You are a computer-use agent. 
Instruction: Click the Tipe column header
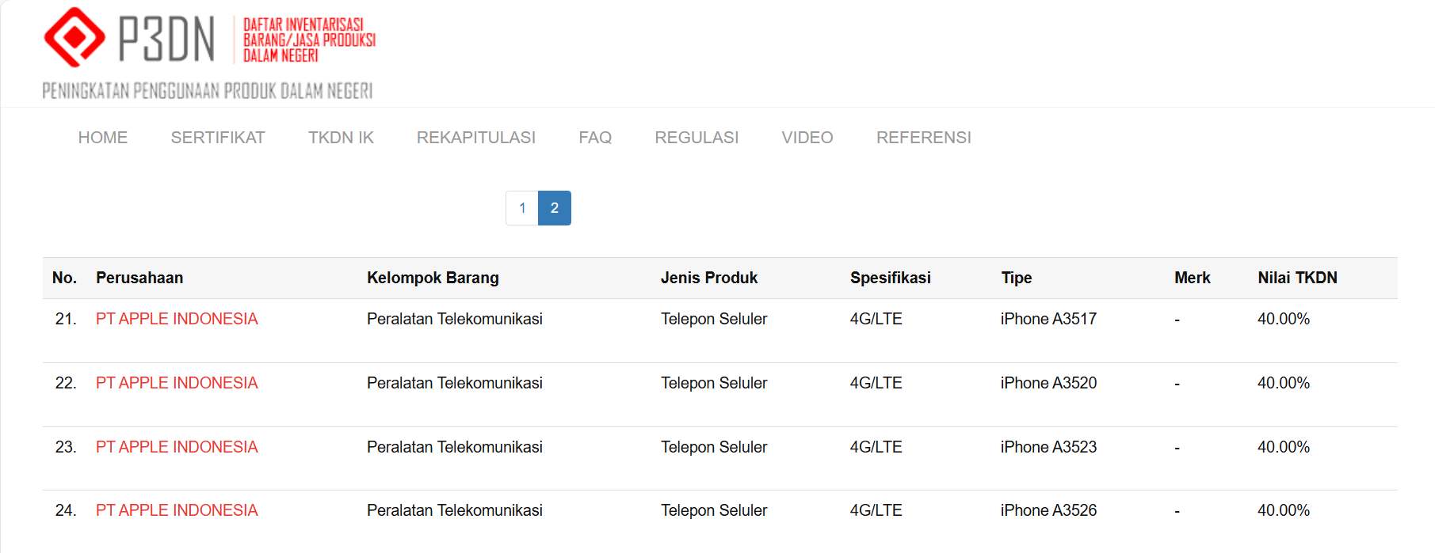1017,278
